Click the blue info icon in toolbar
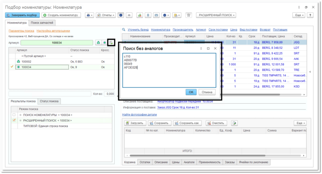 (121, 15)
